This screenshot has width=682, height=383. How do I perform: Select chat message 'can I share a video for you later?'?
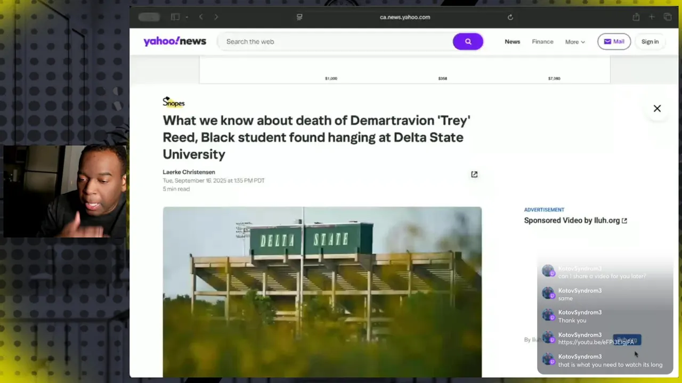point(602,276)
